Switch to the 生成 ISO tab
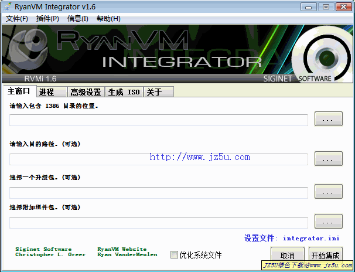The height and width of the screenshot is (272, 355). tap(124, 92)
